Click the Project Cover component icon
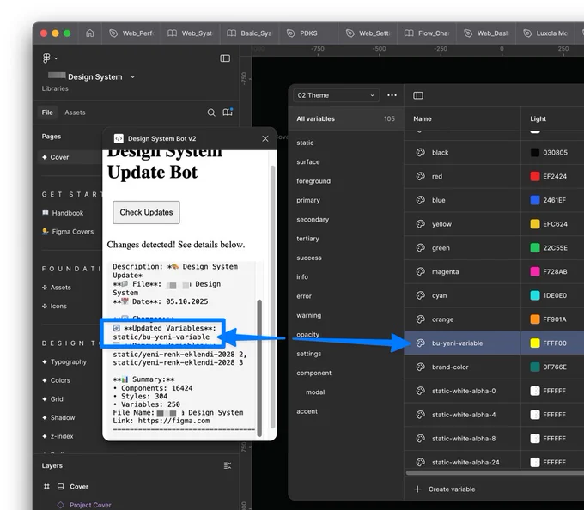 [x=60, y=505]
